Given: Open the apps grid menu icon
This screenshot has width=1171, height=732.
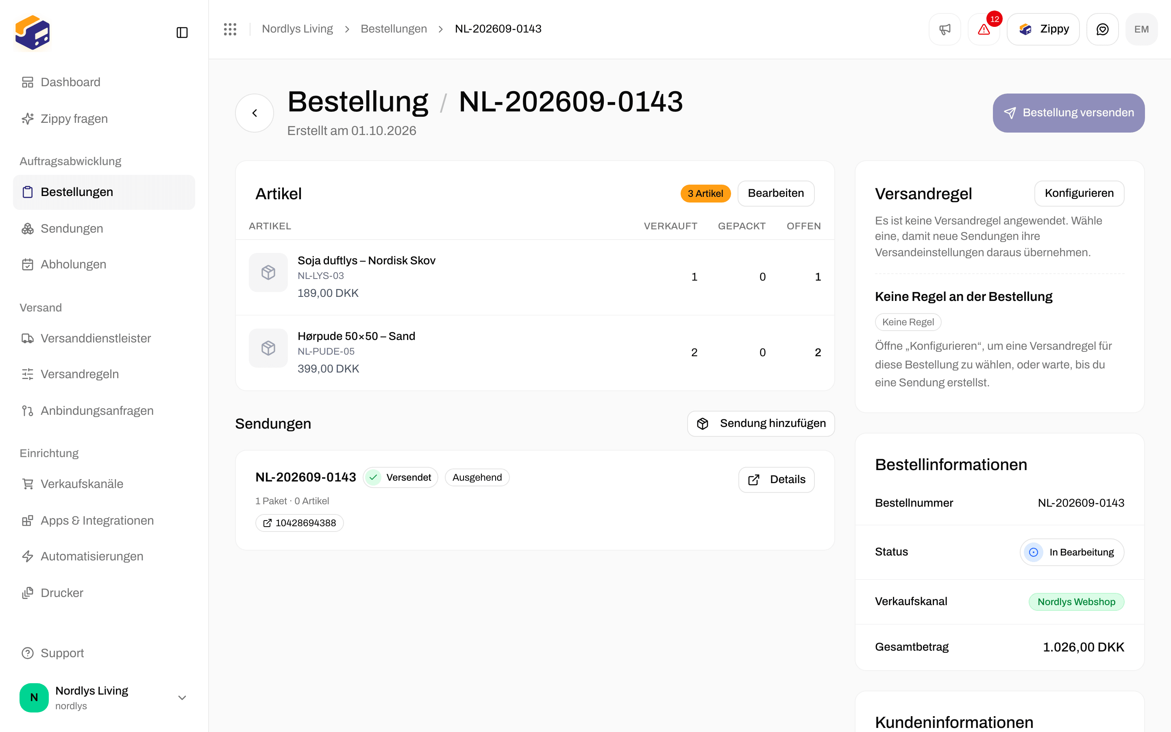Looking at the screenshot, I should (x=230, y=29).
